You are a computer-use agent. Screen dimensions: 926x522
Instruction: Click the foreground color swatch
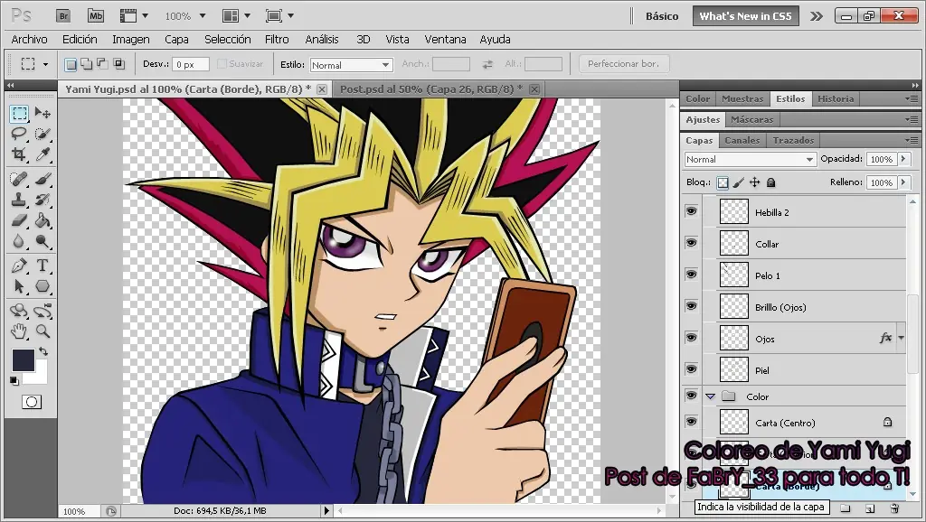pos(24,359)
